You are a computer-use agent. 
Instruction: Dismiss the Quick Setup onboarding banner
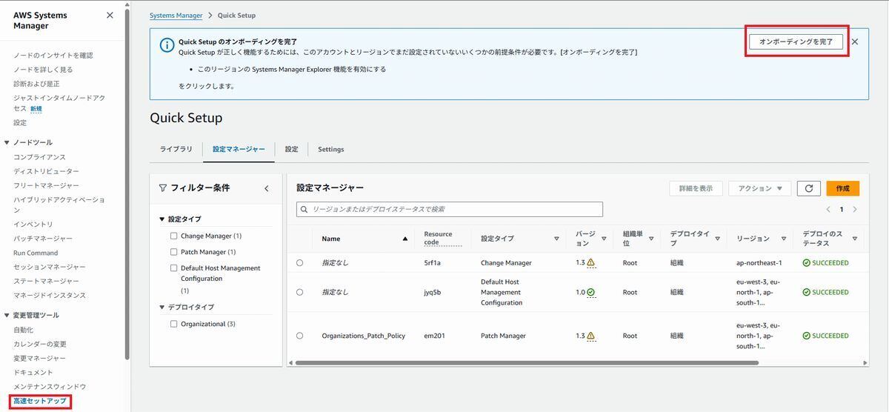(x=855, y=41)
